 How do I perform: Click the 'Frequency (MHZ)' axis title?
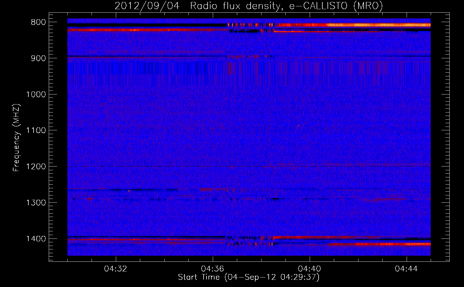[17, 138]
